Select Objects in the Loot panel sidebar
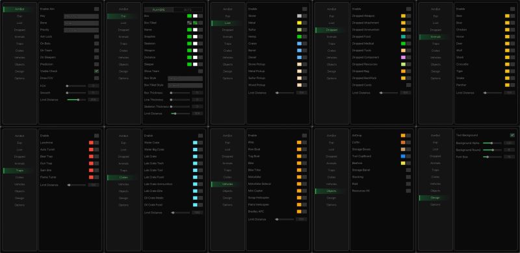The height and width of the screenshot is (253, 520). click(228, 65)
